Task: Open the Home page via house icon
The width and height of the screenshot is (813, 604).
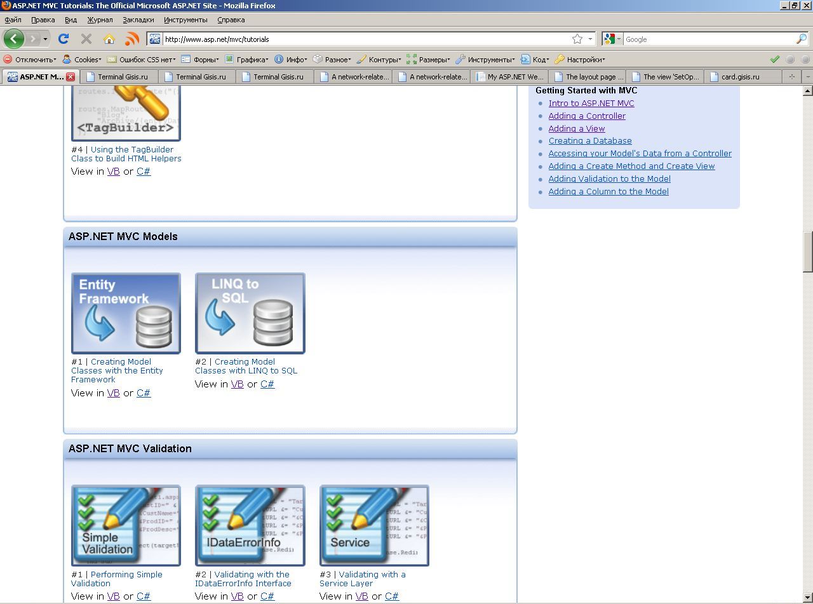Action: point(109,39)
